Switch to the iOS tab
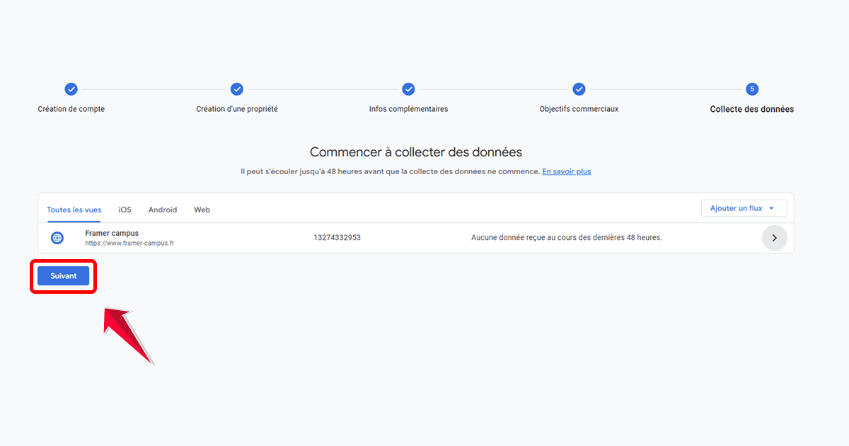849x446 pixels. (125, 210)
